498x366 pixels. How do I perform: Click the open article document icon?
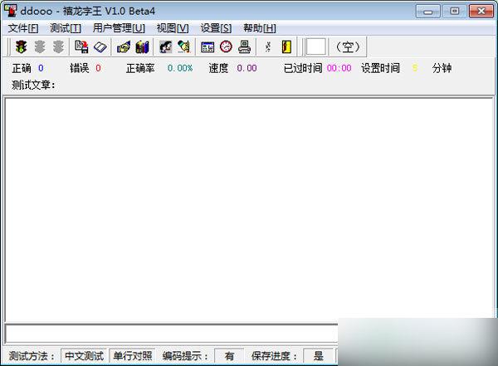coord(81,47)
